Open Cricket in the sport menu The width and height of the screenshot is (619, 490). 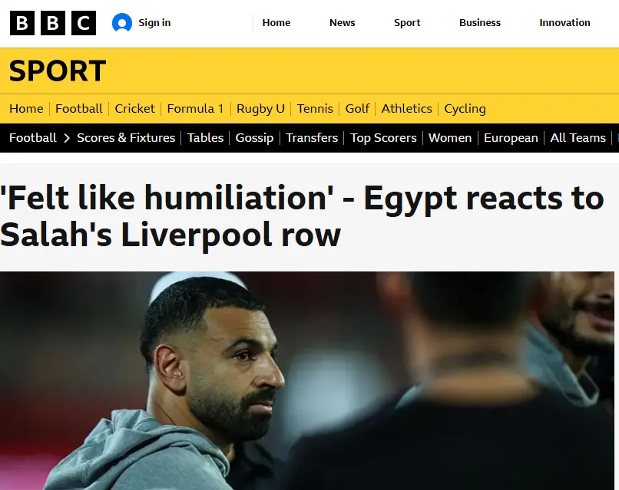coord(134,108)
